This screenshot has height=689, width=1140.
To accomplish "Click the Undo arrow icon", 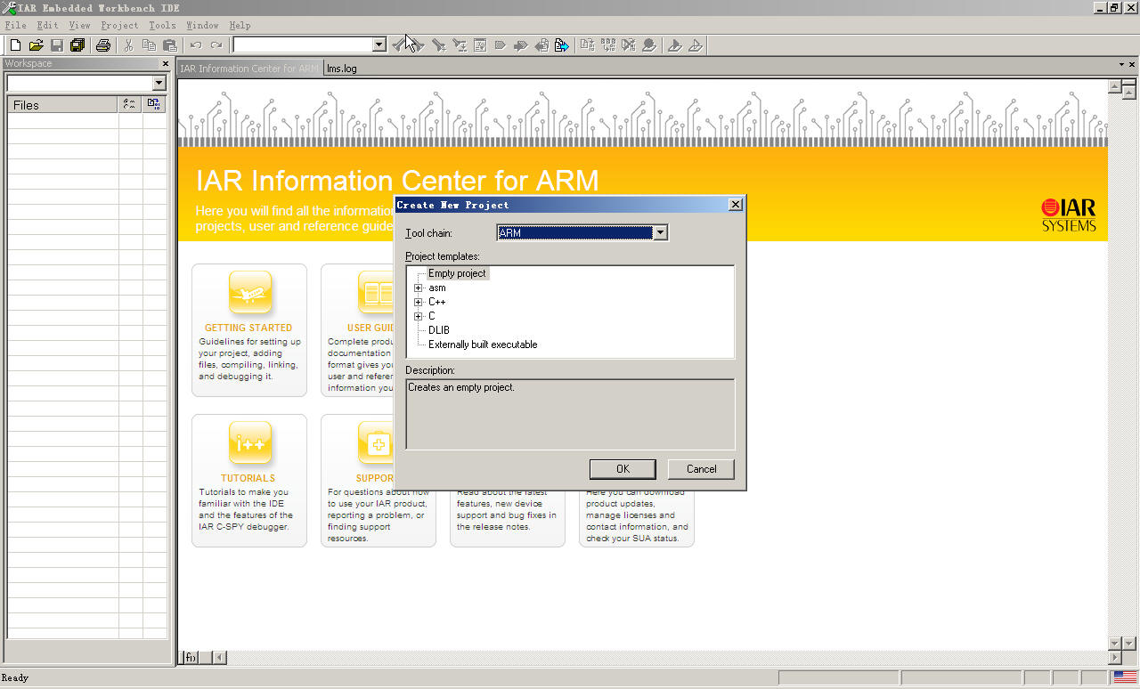I will point(195,45).
